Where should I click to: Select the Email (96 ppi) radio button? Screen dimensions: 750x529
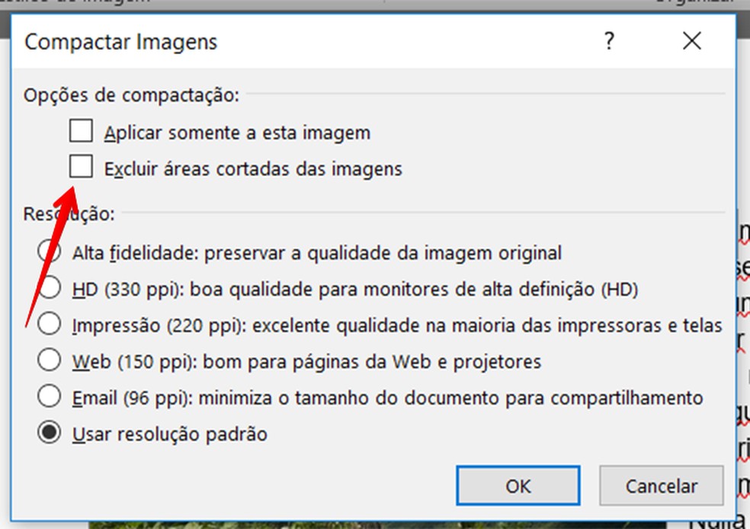(x=49, y=397)
